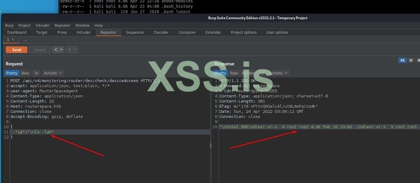Select the Repeater tool tab
The image size is (420, 183).
(108, 32)
